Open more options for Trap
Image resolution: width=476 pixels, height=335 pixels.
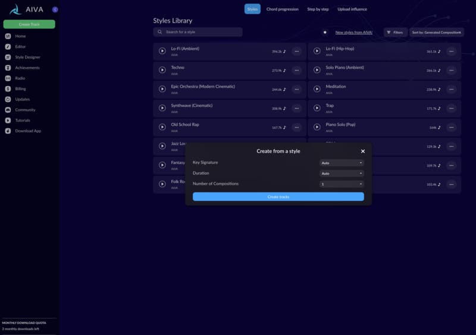pyautogui.click(x=452, y=109)
